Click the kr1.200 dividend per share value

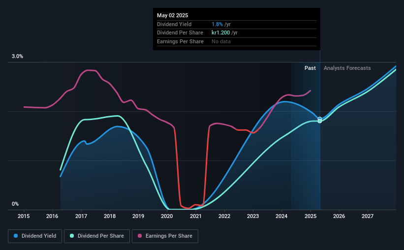tap(220, 33)
